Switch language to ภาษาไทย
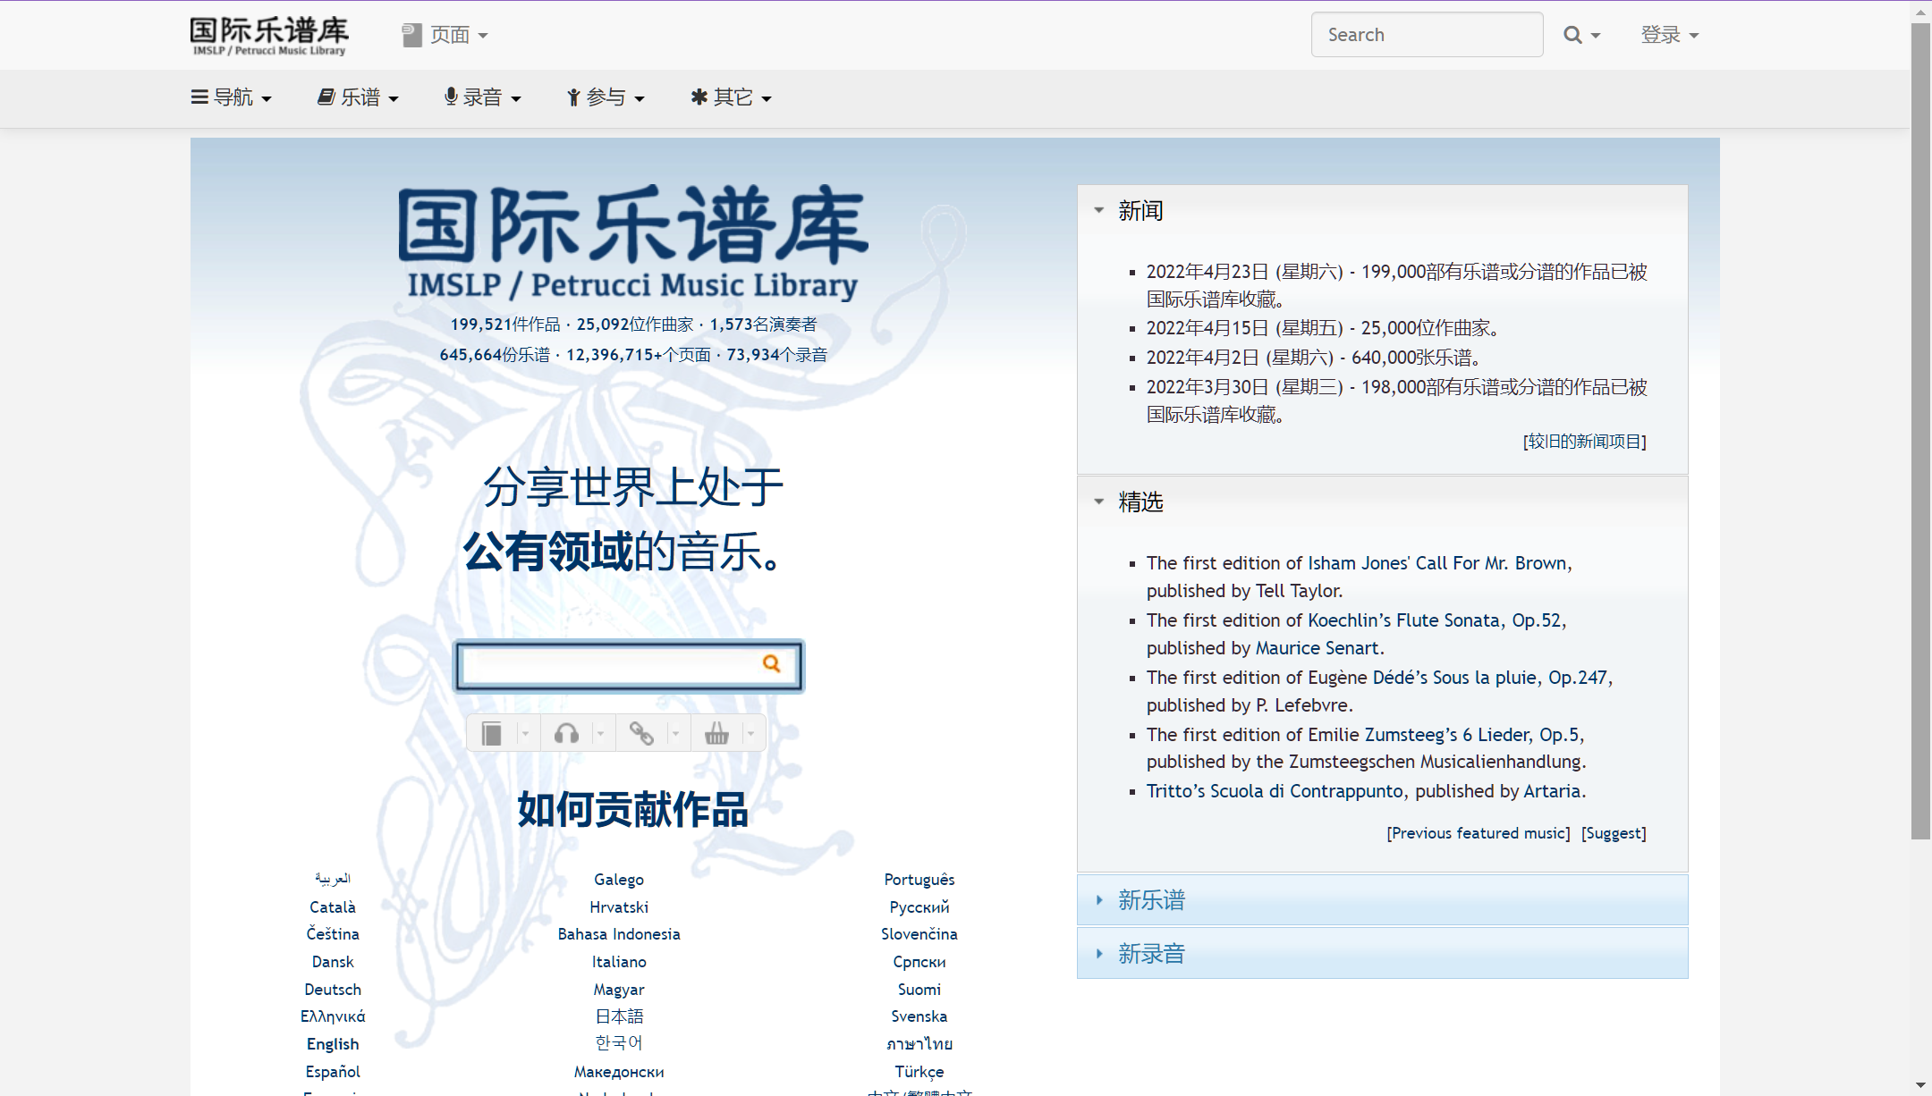This screenshot has width=1932, height=1096. pyautogui.click(x=919, y=1044)
